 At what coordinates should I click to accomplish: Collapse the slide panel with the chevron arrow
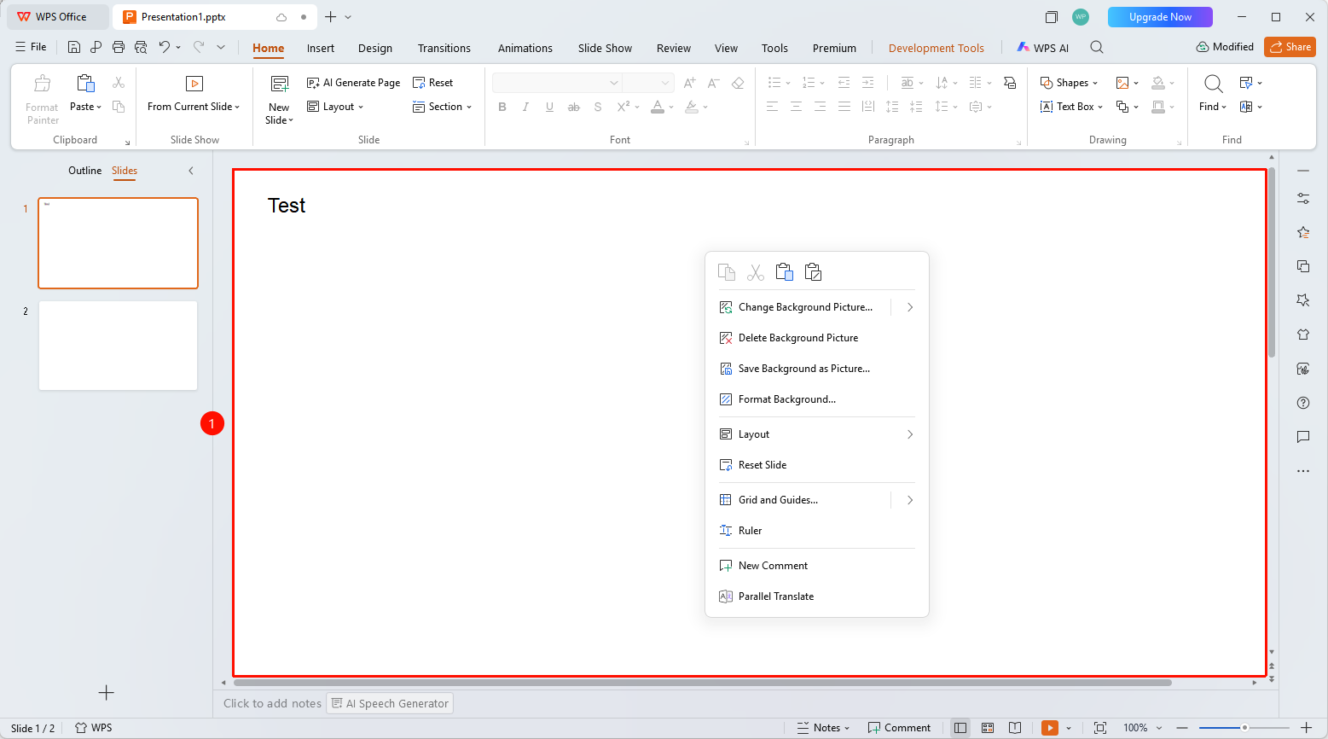click(x=191, y=171)
